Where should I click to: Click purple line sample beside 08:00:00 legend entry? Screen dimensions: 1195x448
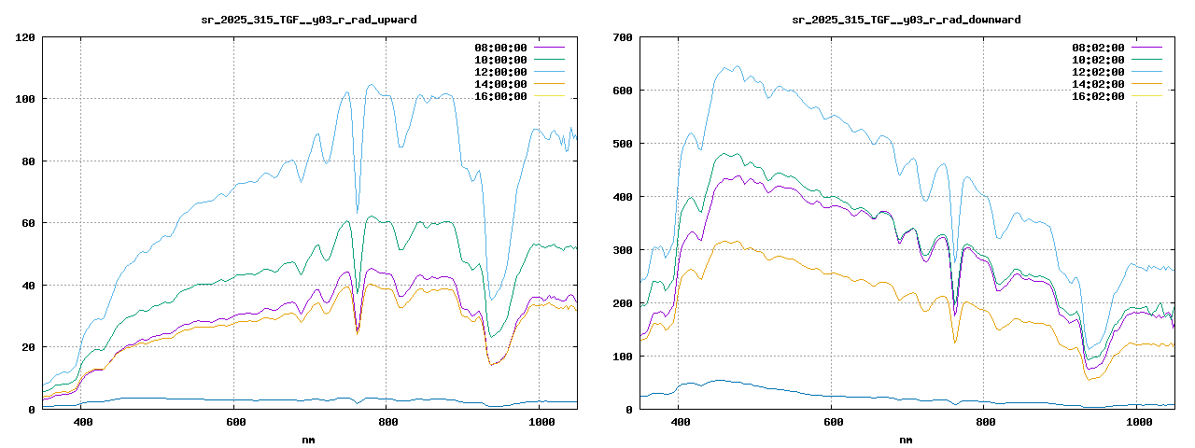point(549,47)
